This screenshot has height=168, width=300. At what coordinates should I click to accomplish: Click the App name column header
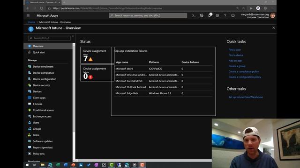click(x=122, y=62)
